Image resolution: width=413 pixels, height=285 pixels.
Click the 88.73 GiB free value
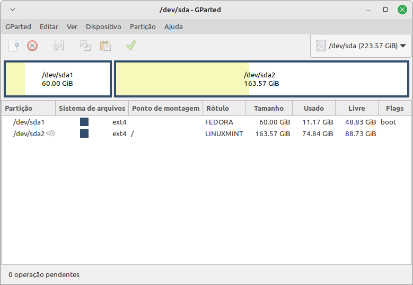(361, 133)
